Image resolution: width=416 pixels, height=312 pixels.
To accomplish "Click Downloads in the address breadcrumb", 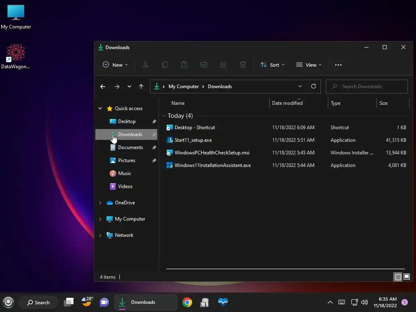I will pyautogui.click(x=220, y=87).
